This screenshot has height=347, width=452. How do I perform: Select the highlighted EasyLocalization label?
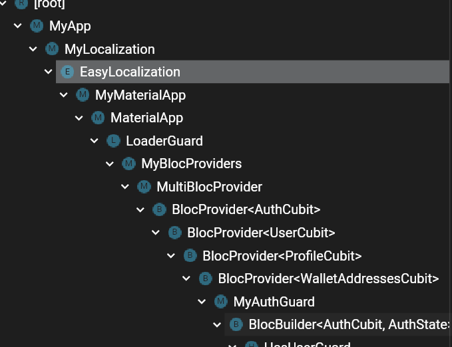(130, 72)
